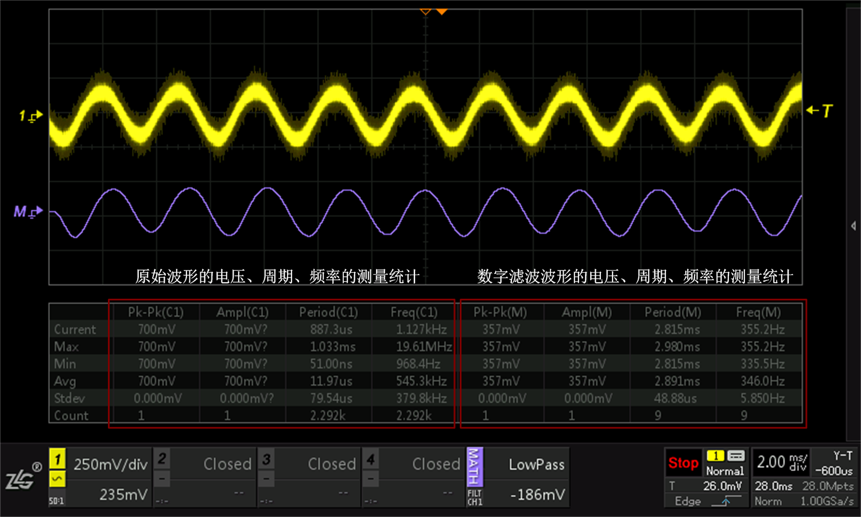Expand the right side panel arrow
Viewport: 861px width, 517px height.
coord(854,226)
